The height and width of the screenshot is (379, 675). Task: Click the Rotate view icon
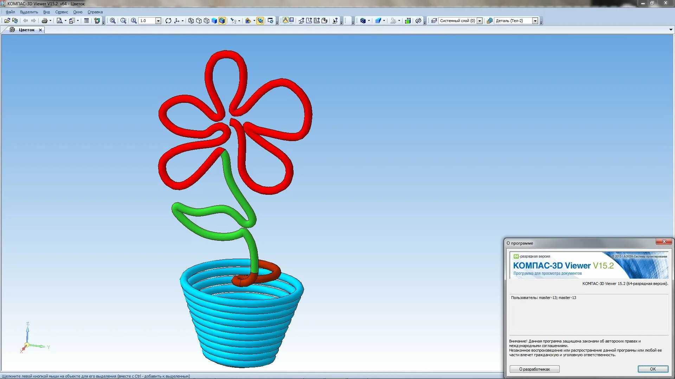click(x=168, y=21)
